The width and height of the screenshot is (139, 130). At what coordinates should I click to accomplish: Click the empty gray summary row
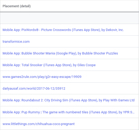[x=69, y=18]
